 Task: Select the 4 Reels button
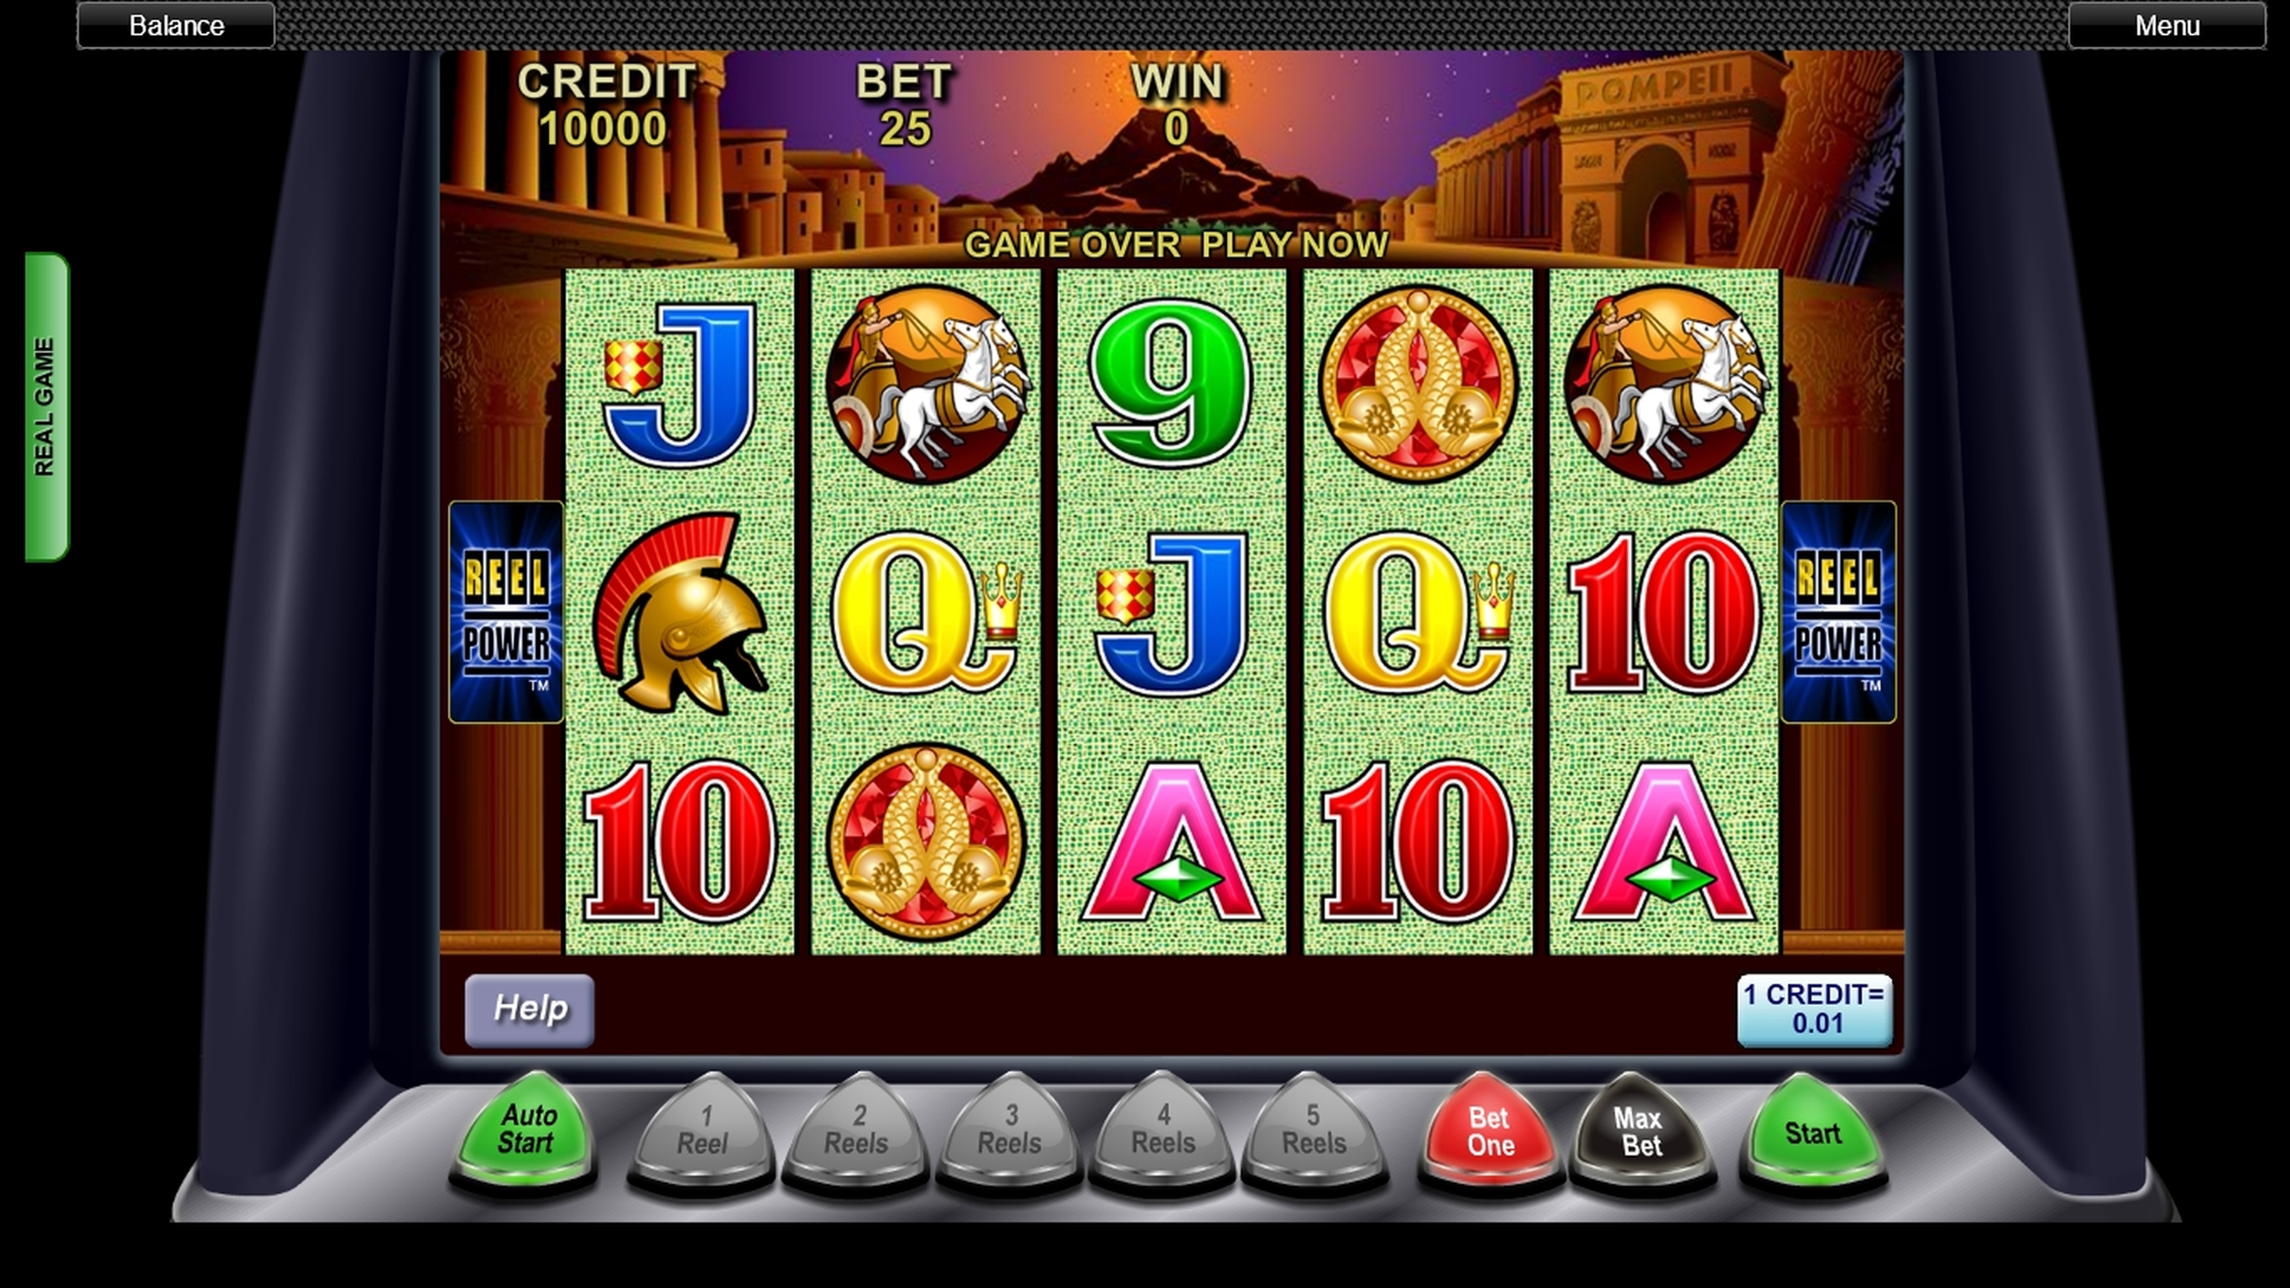pos(1163,1131)
